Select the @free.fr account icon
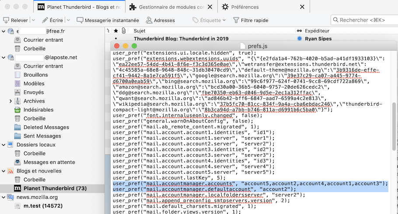The width and height of the screenshot is (398, 214). 10,31
